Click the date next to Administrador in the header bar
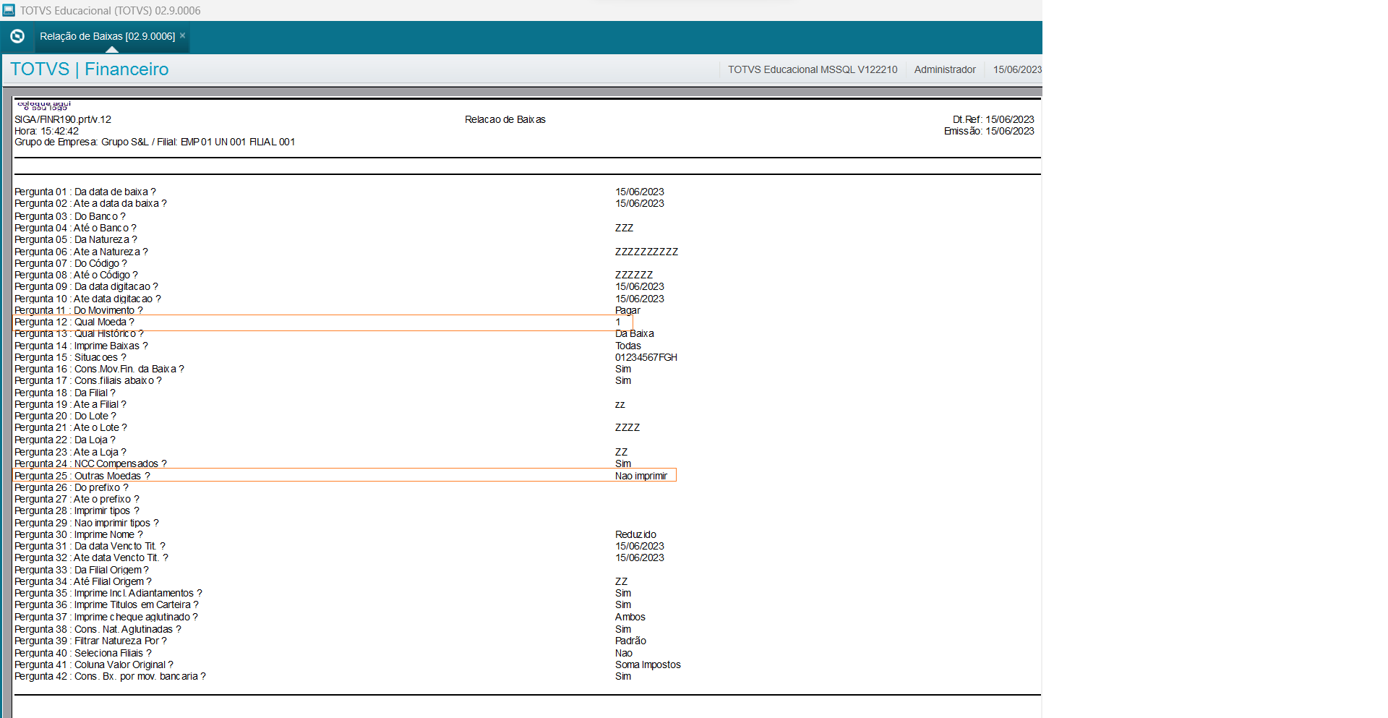 point(1017,69)
